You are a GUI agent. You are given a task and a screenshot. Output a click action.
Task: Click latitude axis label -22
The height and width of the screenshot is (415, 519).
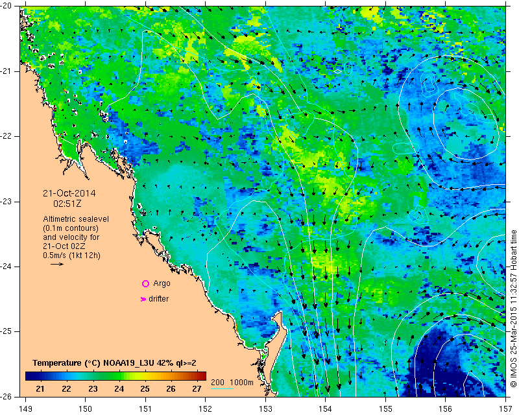[x=6, y=136]
